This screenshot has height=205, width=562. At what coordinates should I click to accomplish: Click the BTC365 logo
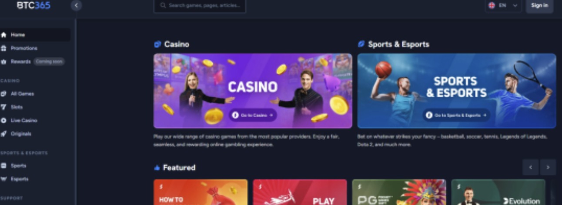pyautogui.click(x=33, y=5)
